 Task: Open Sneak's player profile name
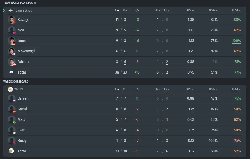click(x=23, y=109)
